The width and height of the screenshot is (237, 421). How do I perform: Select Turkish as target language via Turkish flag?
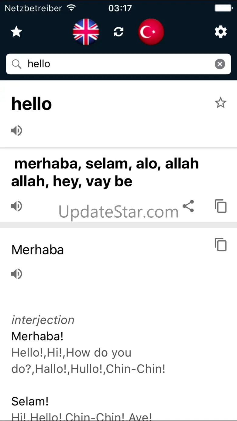(151, 32)
